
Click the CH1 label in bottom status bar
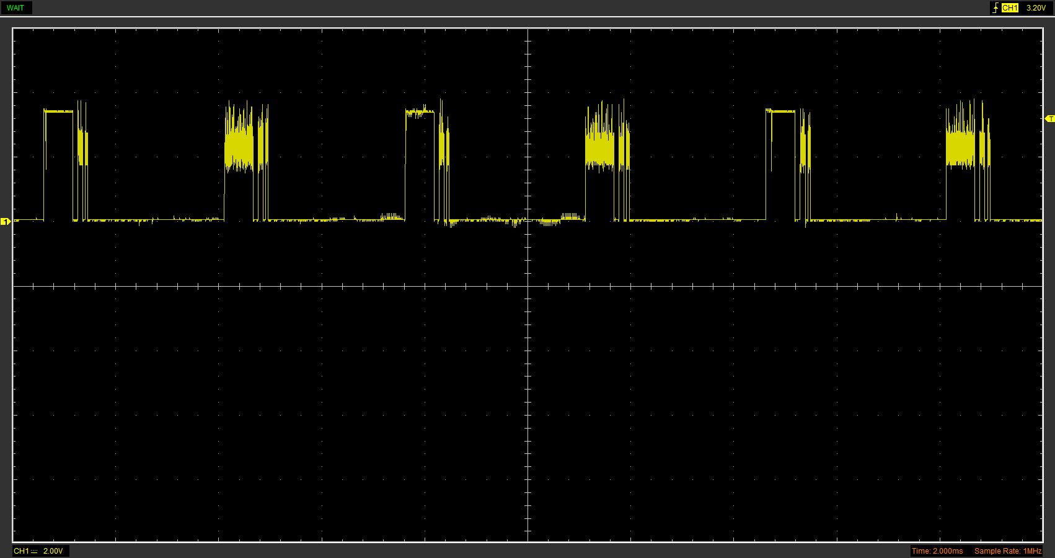20,551
